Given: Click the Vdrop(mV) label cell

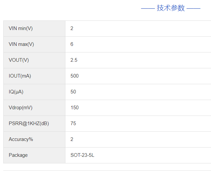Looking at the screenshot, I should tap(20, 108).
